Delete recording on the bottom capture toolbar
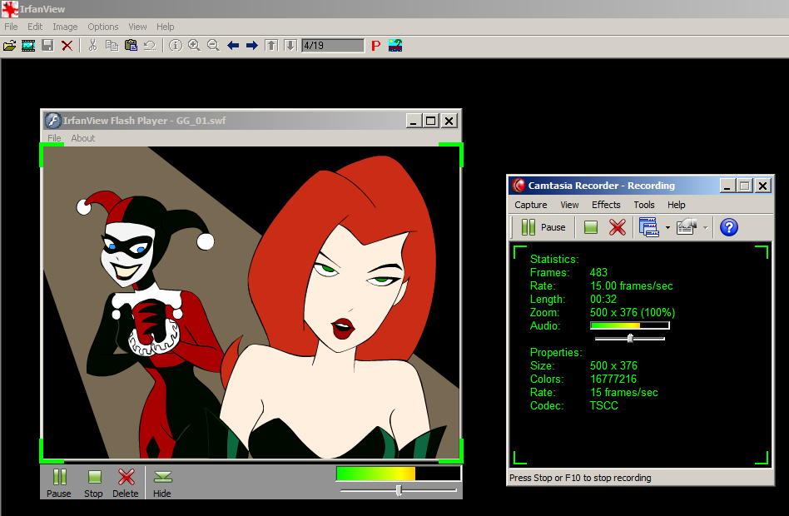Screen dimensions: 789x516 click(x=126, y=483)
